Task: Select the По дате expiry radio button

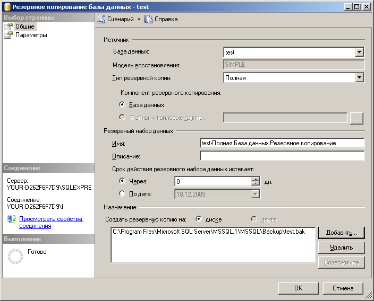Action: (x=122, y=193)
